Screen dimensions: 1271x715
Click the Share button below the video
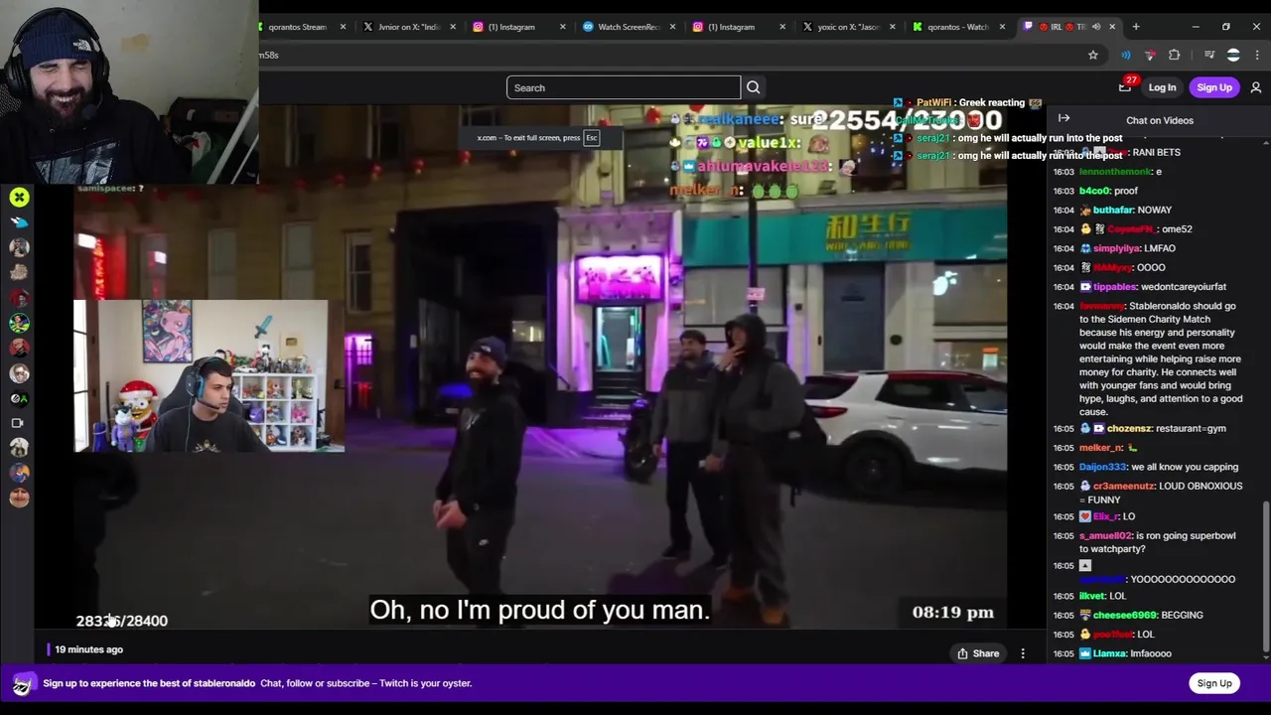point(978,653)
